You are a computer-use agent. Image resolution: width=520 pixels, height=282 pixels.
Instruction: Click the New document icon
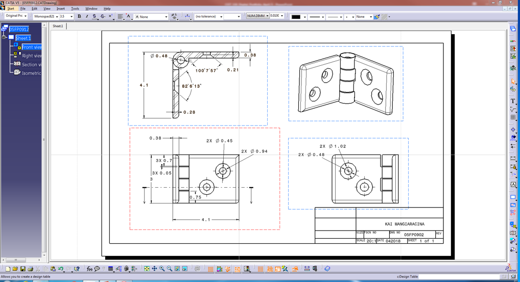tap(8, 269)
